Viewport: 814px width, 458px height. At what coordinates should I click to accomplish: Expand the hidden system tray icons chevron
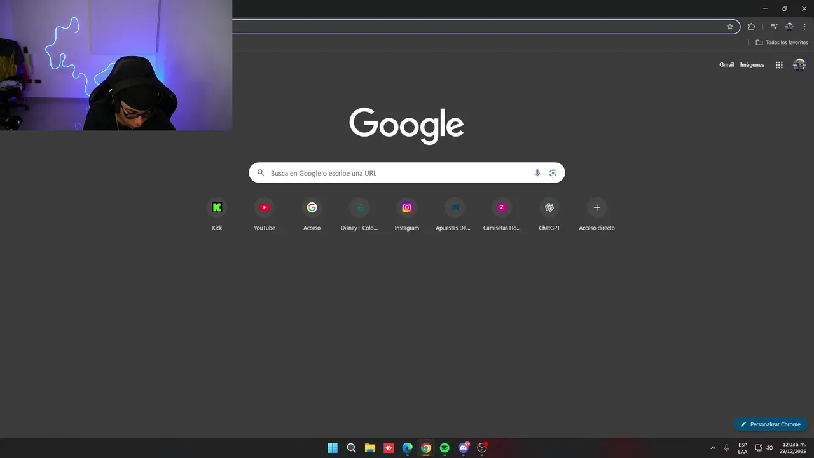pyautogui.click(x=713, y=448)
